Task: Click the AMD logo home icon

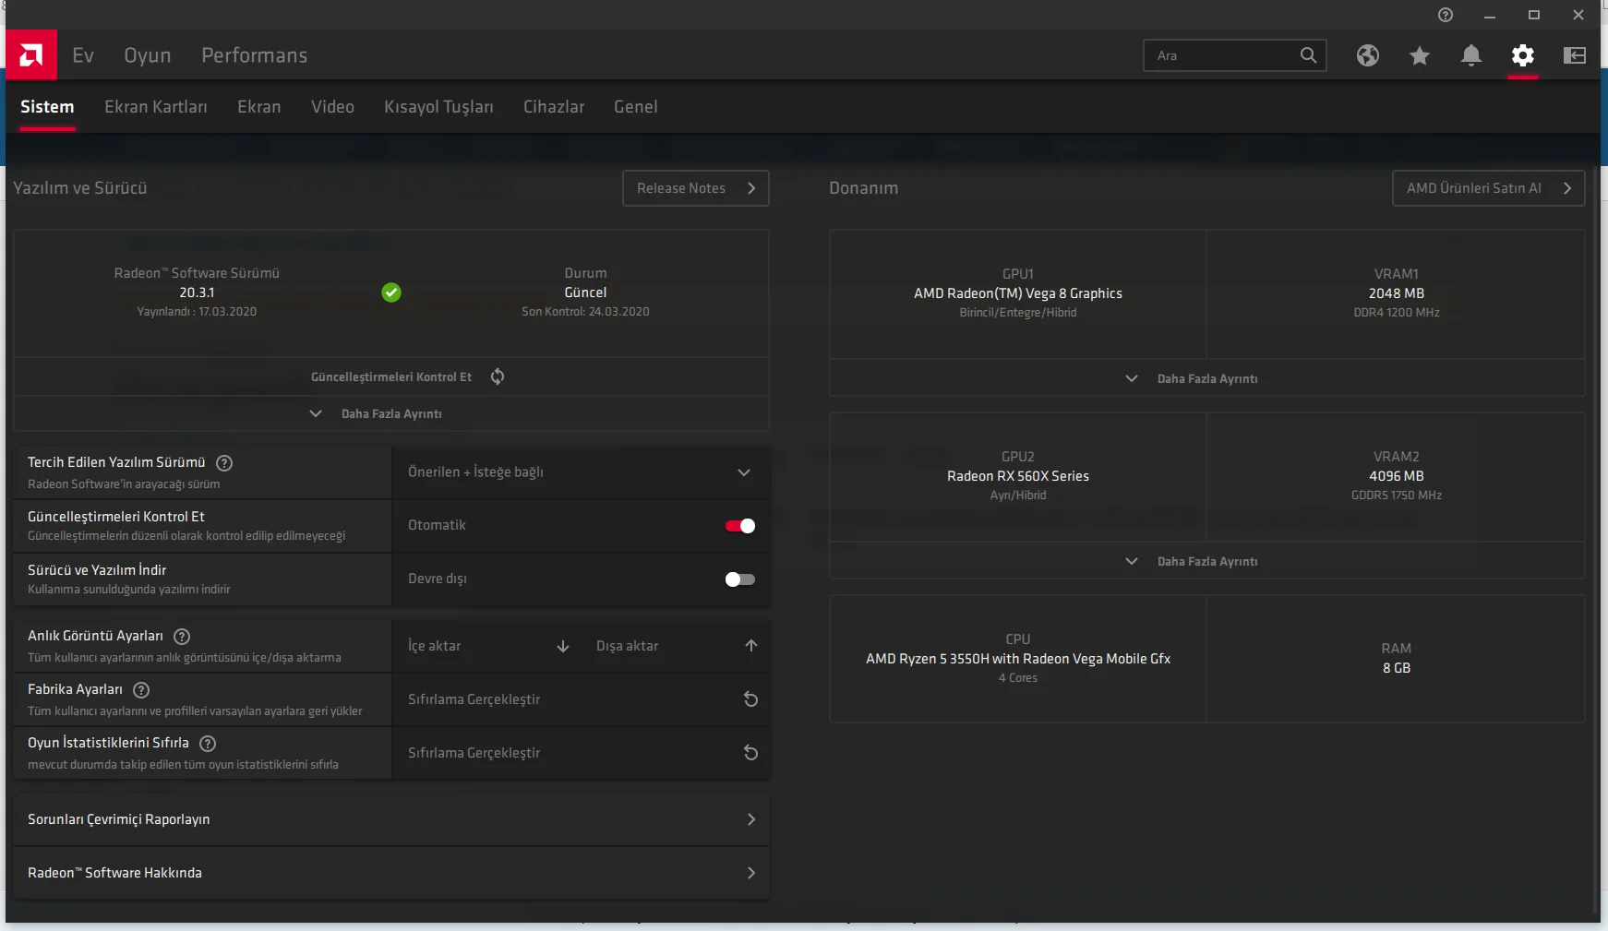Action: (x=31, y=55)
